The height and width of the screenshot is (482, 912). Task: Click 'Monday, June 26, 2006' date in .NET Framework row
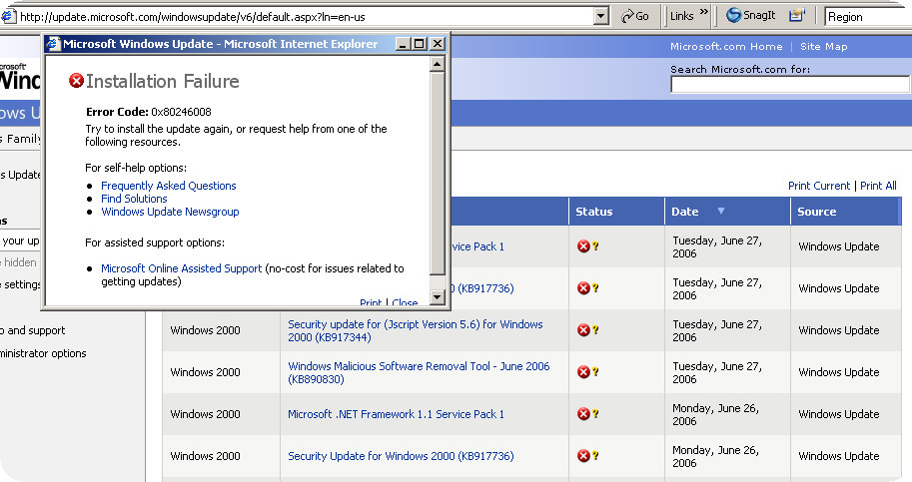pyautogui.click(x=715, y=414)
